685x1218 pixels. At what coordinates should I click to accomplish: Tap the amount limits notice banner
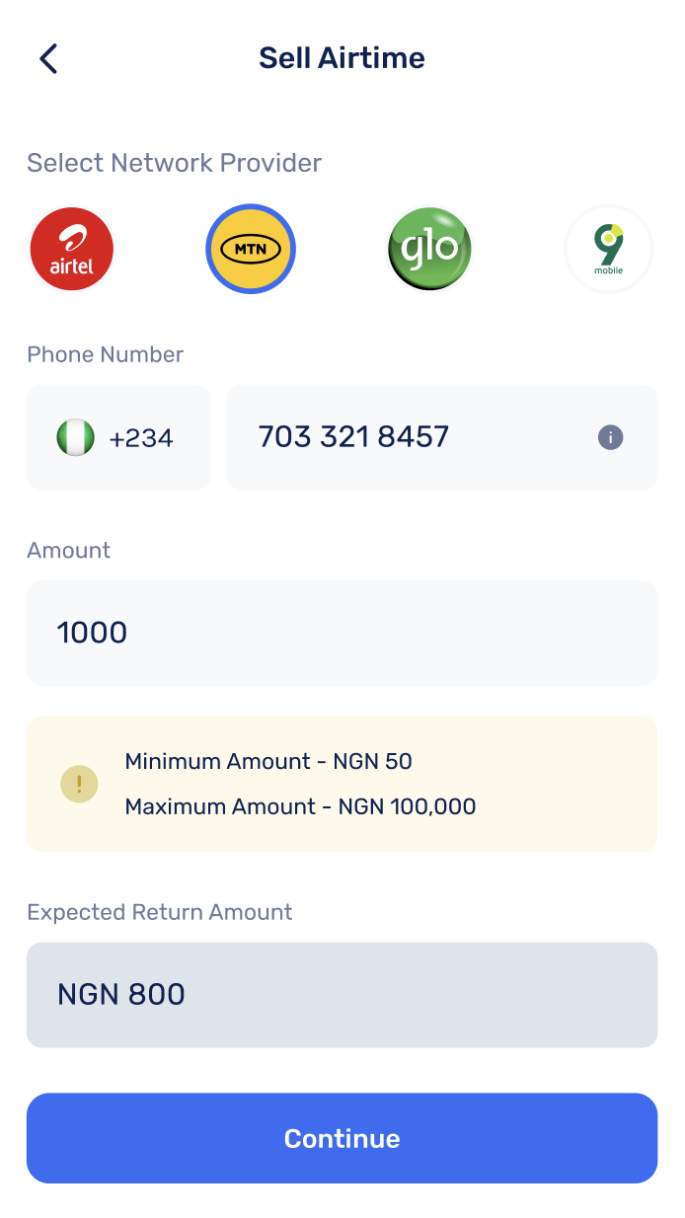point(342,784)
